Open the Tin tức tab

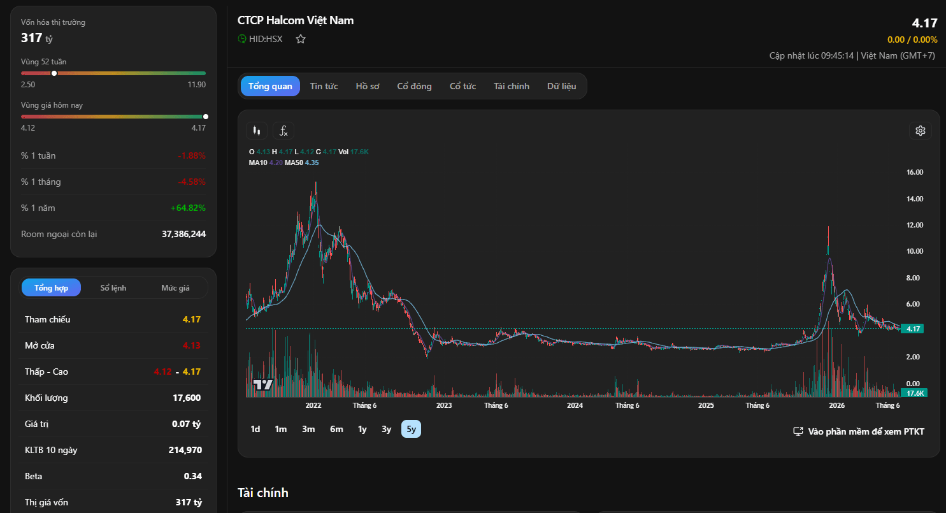324,86
